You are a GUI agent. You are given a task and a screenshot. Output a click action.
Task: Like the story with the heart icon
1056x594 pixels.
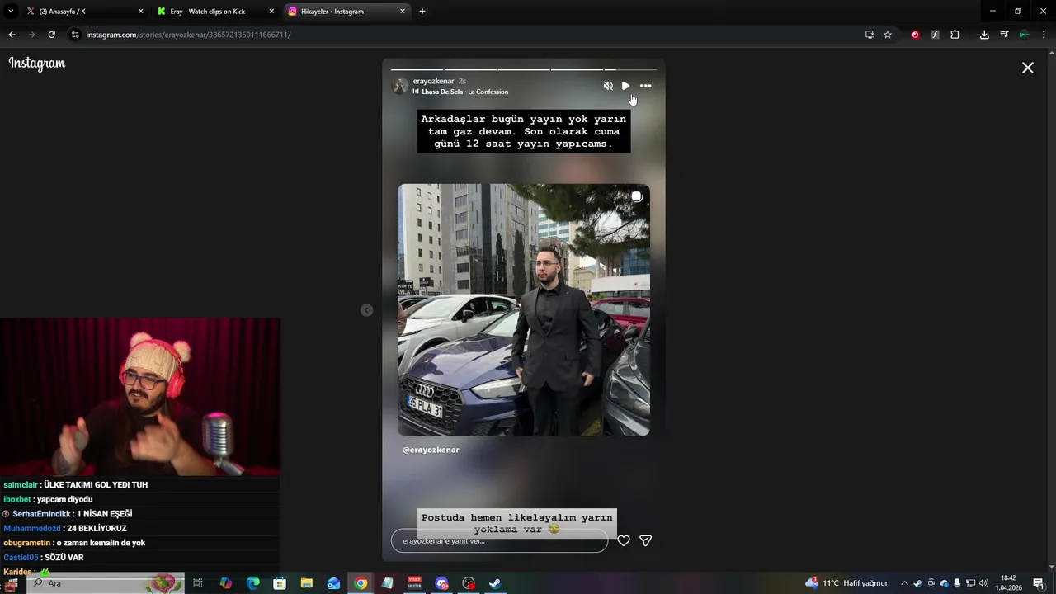(624, 540)
